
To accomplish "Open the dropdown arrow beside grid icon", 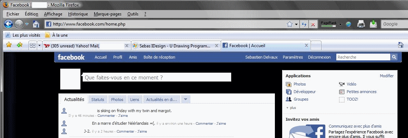I will (39, 46).
